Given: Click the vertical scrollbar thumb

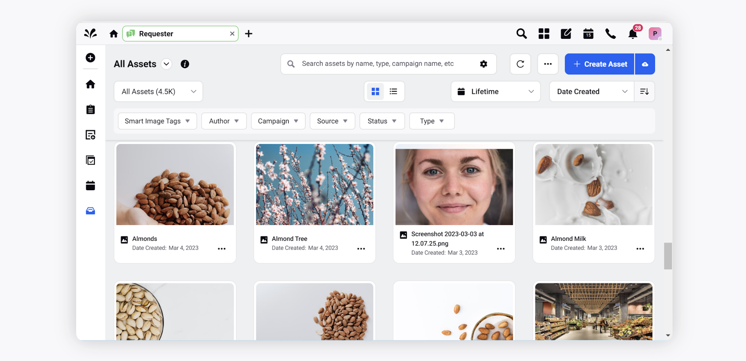Looking at the screenshot, I should coord(668,256).
